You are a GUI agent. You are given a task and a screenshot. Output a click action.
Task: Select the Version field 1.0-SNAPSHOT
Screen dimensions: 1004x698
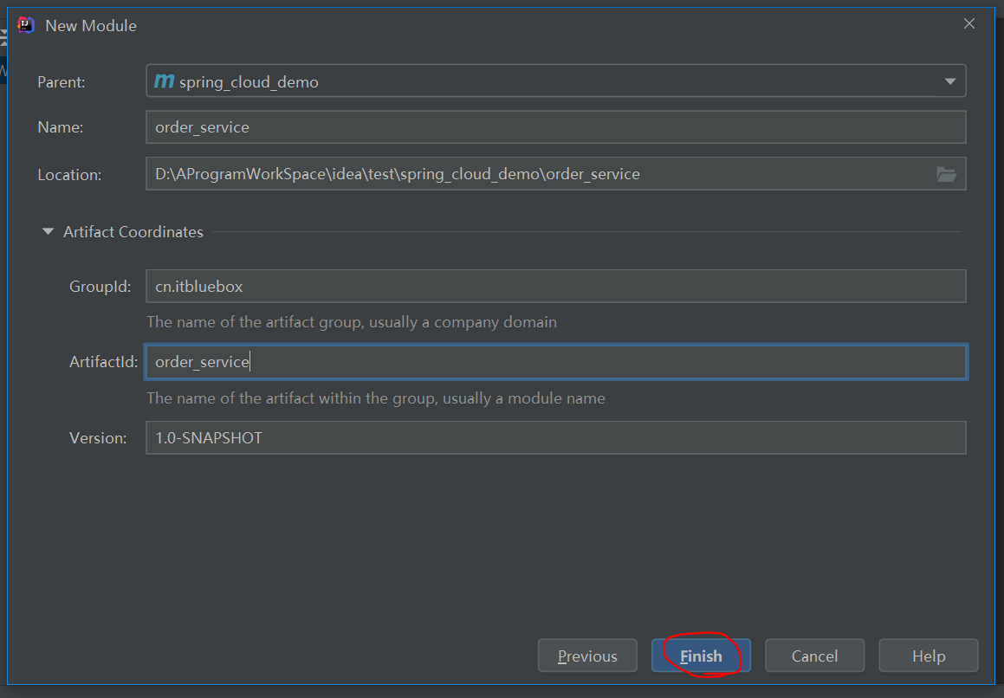(x=554, y=438)
